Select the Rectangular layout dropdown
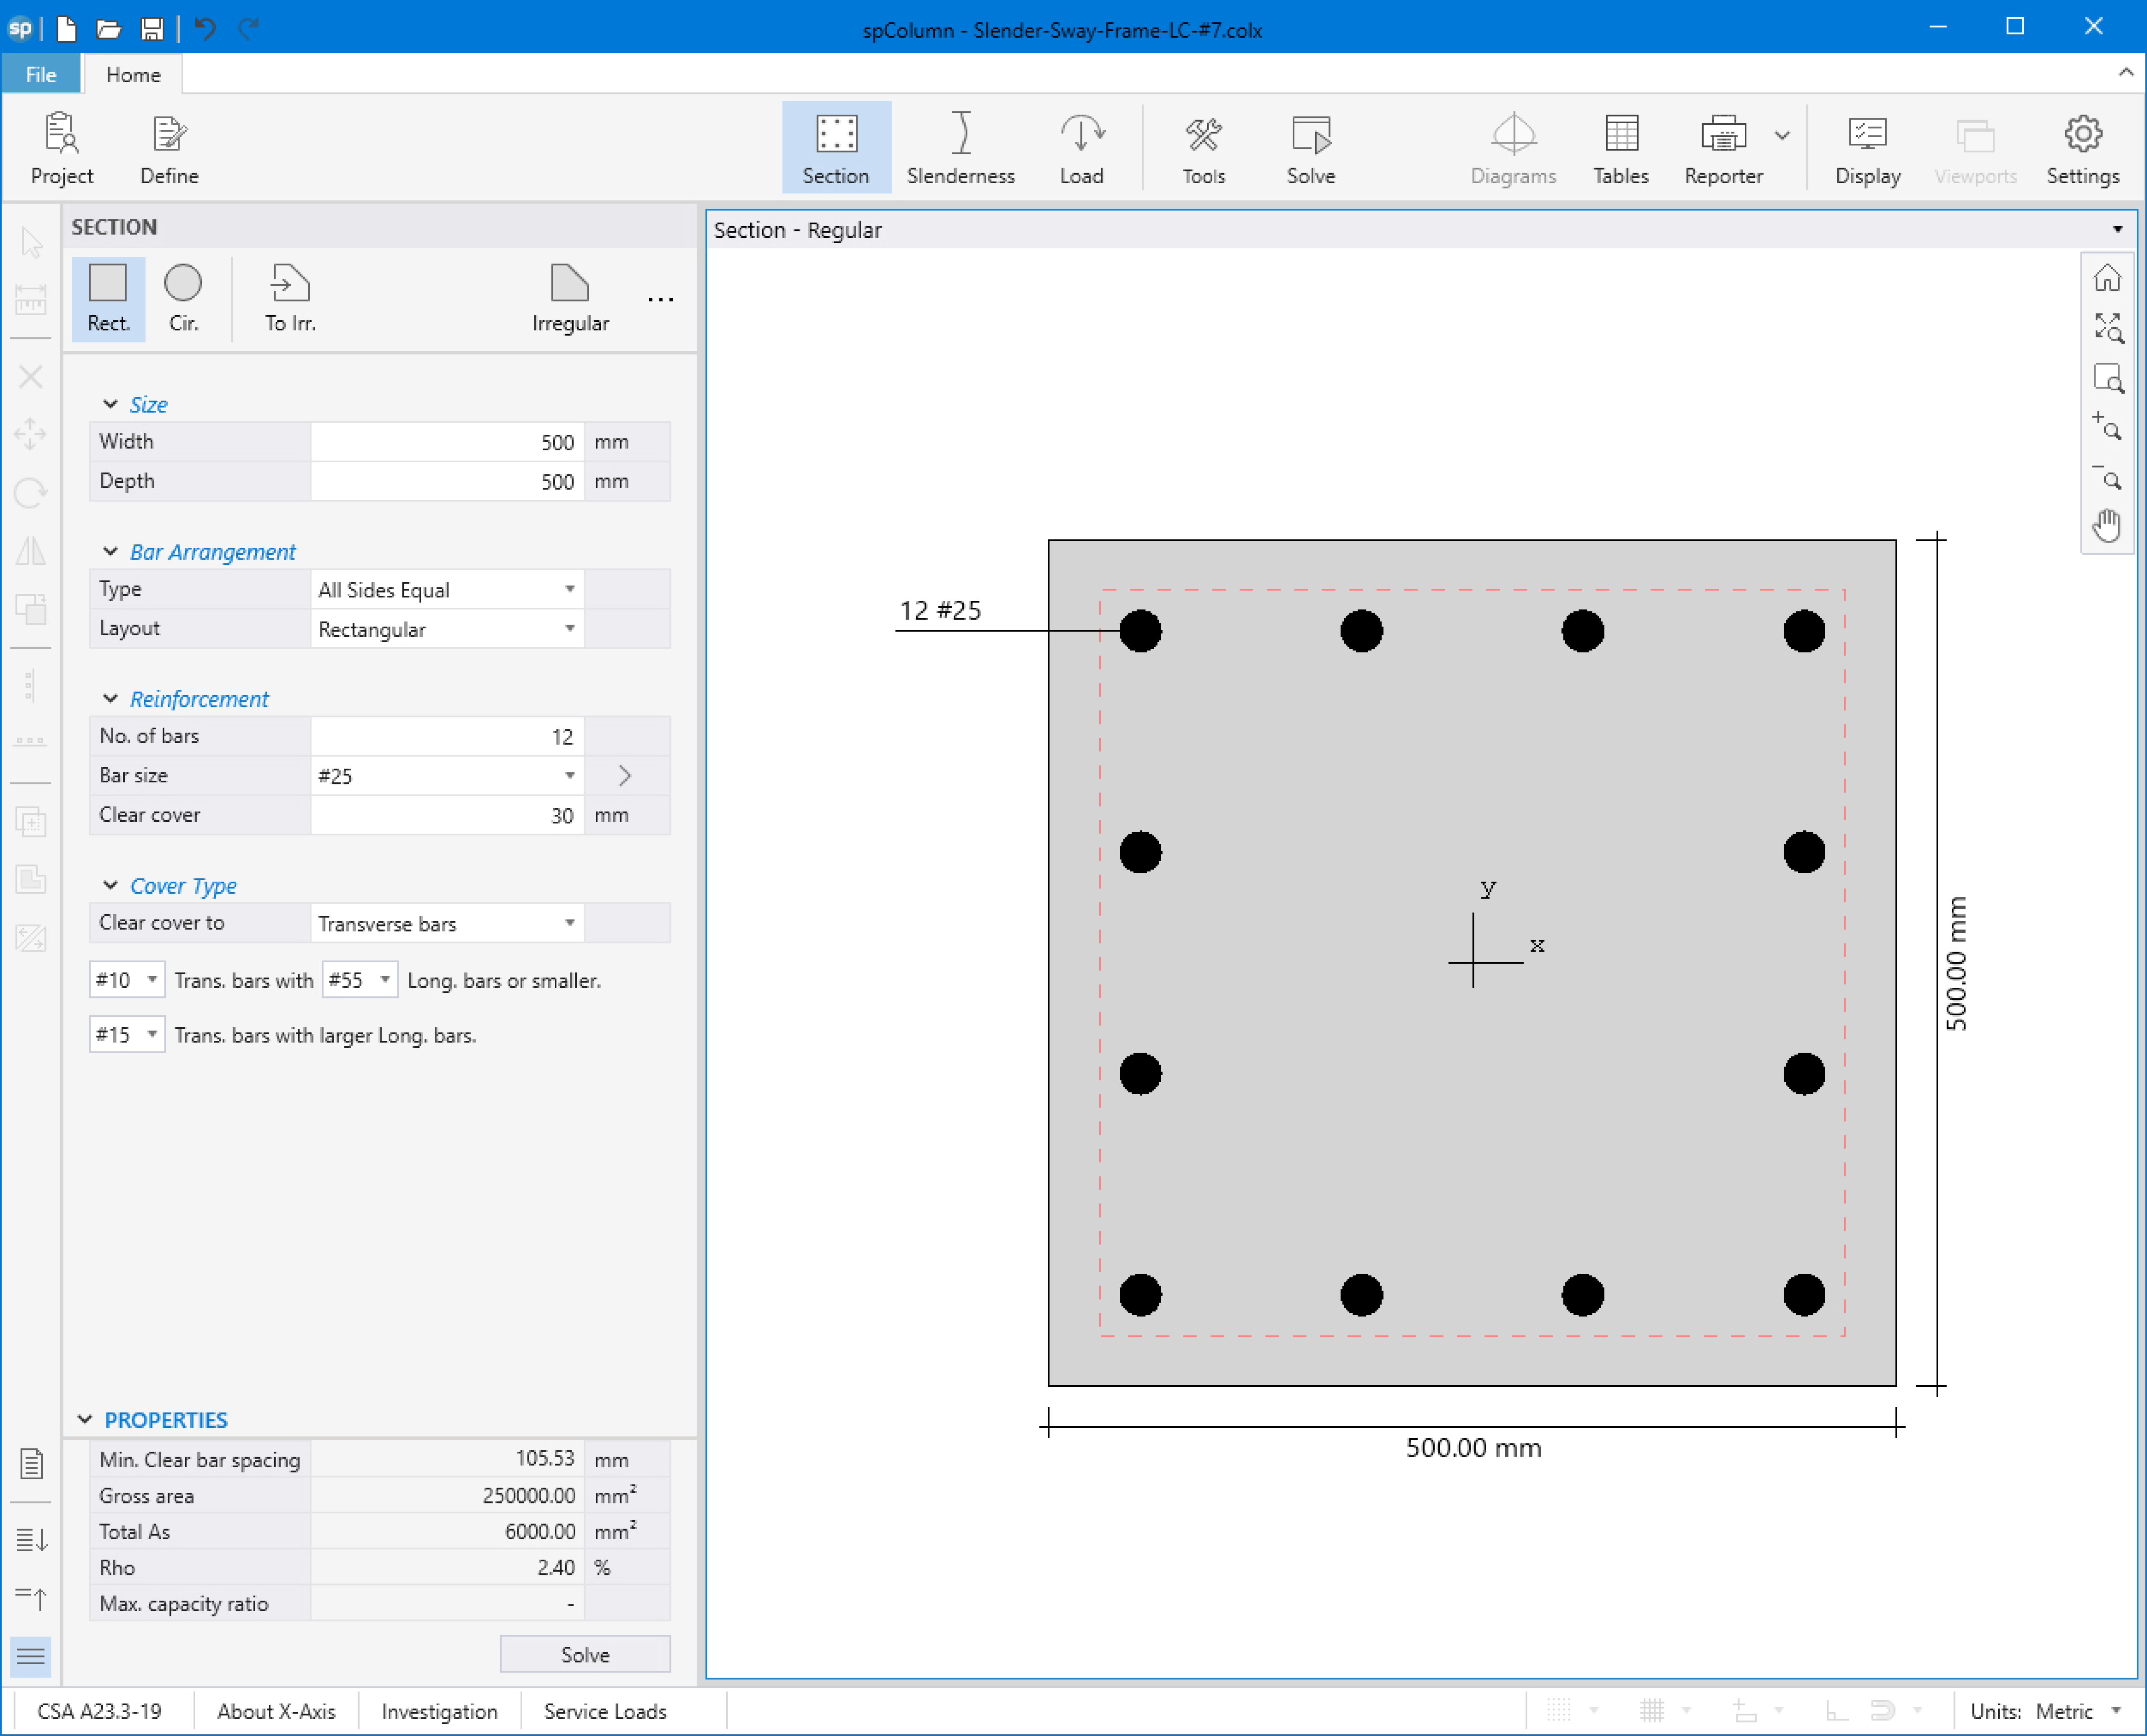Viewport: 2147px width, 1736px height. pos(448,629)
